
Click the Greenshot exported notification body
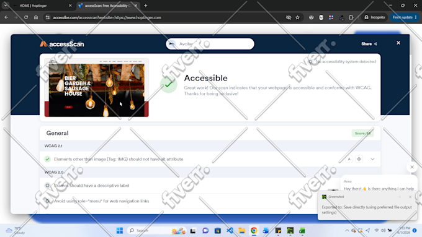click(x=367, y=210)
